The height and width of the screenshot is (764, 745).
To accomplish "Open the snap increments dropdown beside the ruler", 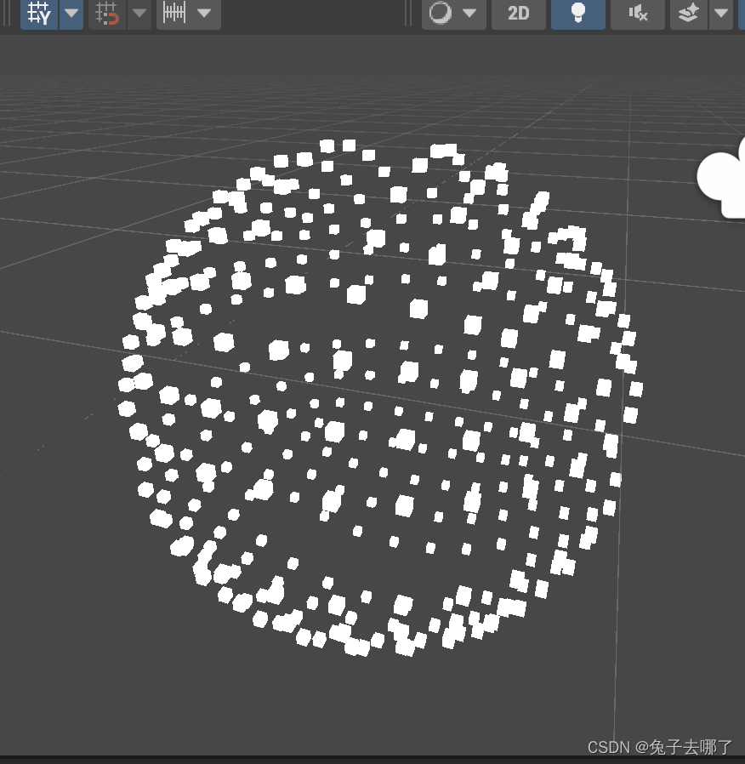I will tap(204, 14).
